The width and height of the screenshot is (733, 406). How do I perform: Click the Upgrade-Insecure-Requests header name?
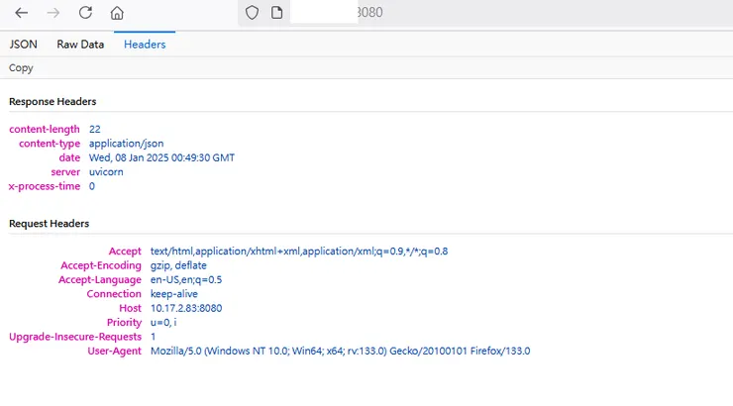tap(75, 337)
